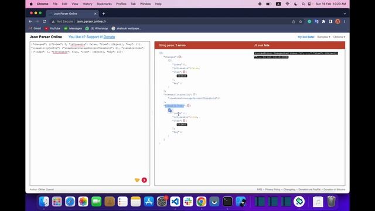375x211 pixels.
Task: Toggle Chrome side panel icon
Action: pyautogui.click(x=330, y=22)
